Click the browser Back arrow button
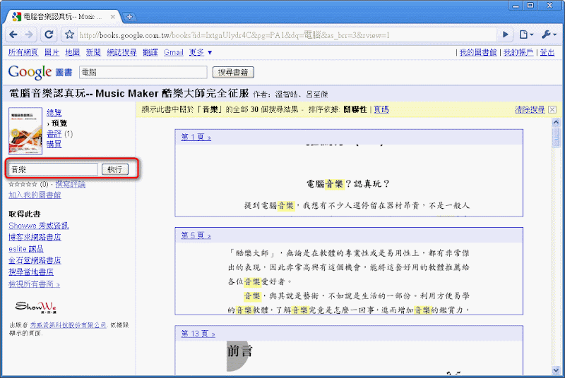Image resolution: width=565 pixels, height=378 pixels. 13,34
